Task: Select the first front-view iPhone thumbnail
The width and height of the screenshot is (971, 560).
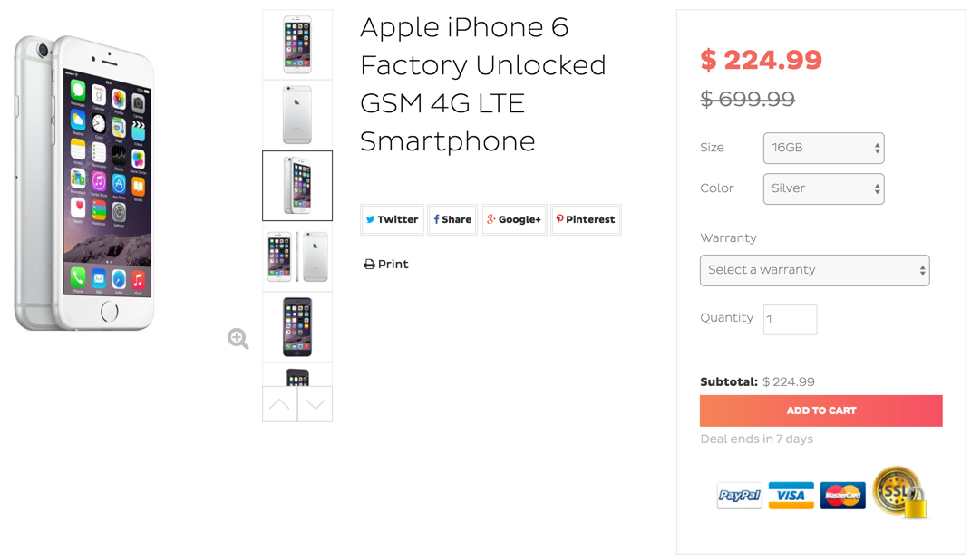Action: coord(297,44)
